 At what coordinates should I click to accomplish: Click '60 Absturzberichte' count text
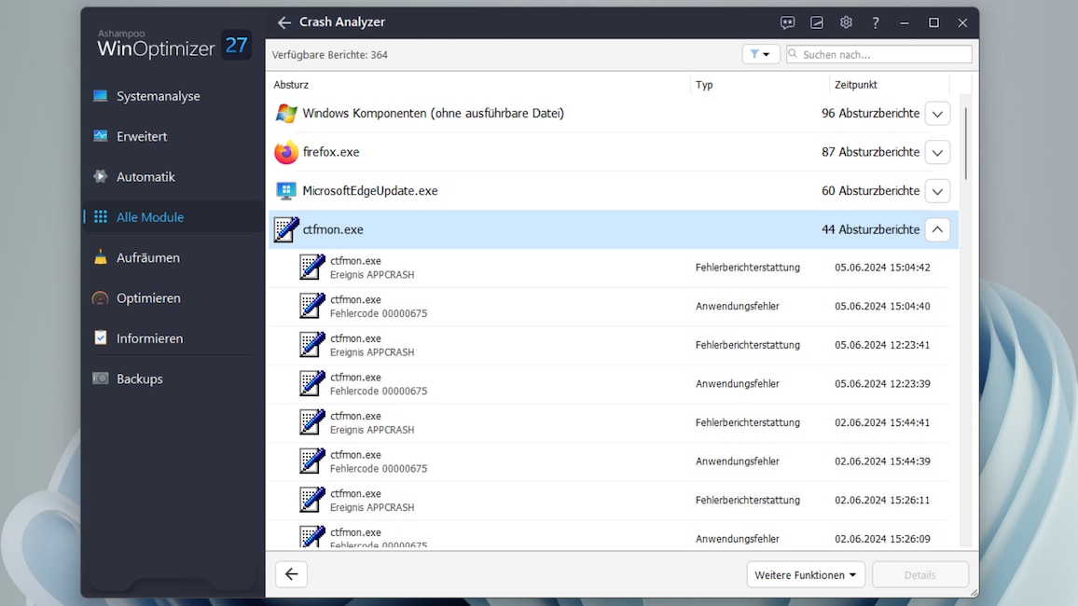(x=870, y=191)
